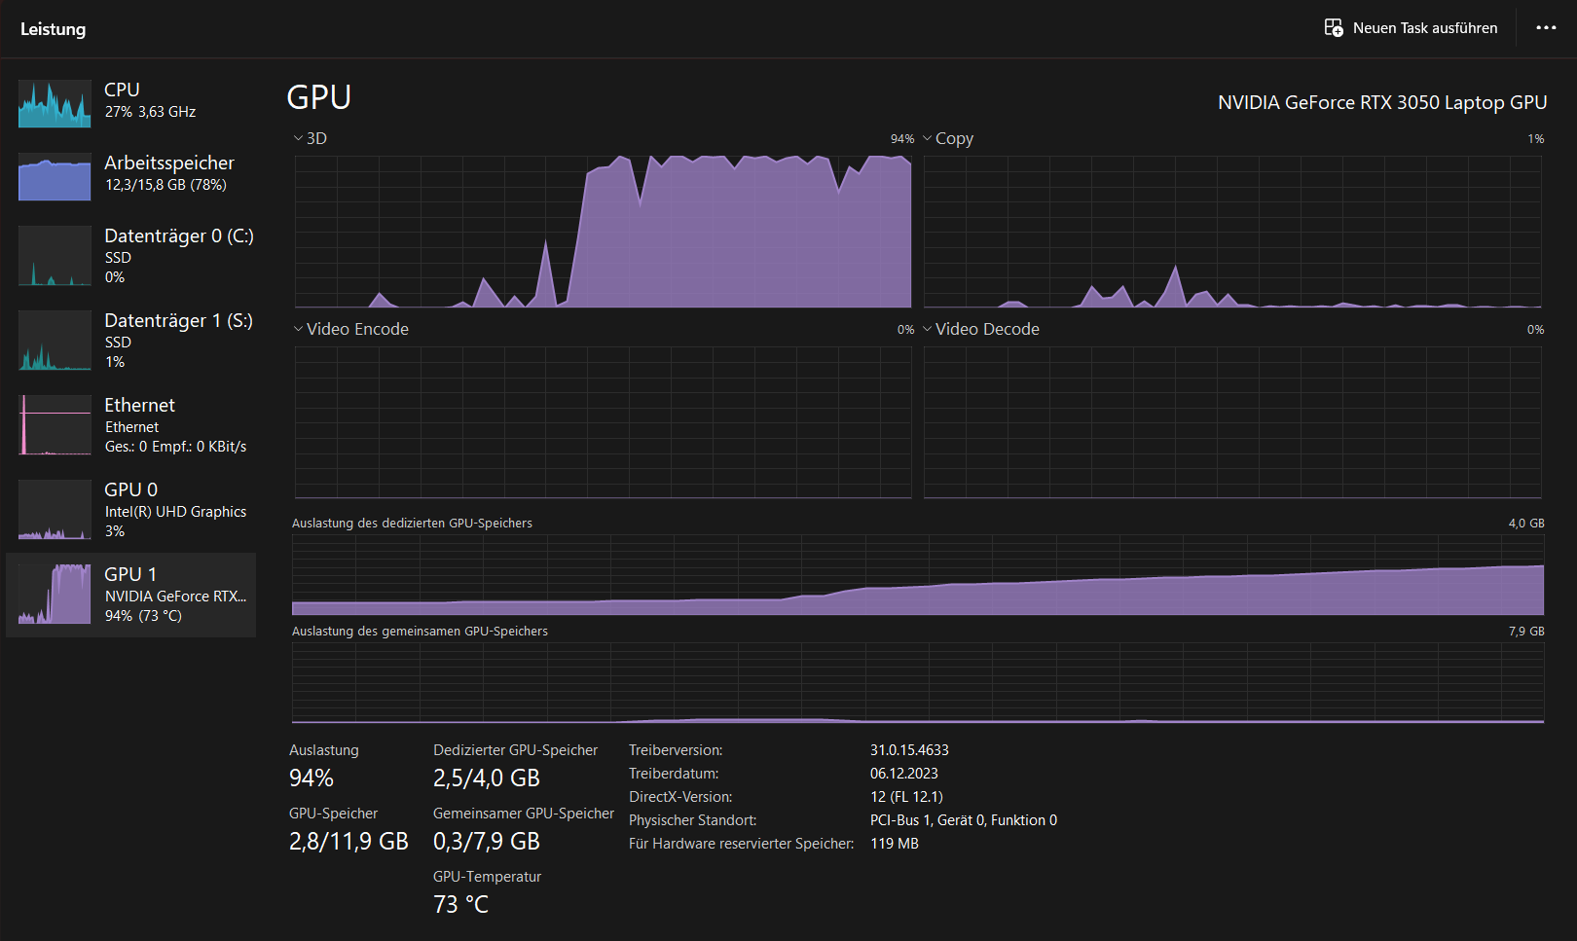Open the Video Decode graph dropdown
This screenshot has width=1577, height=941.
click(x=981, y=329)
